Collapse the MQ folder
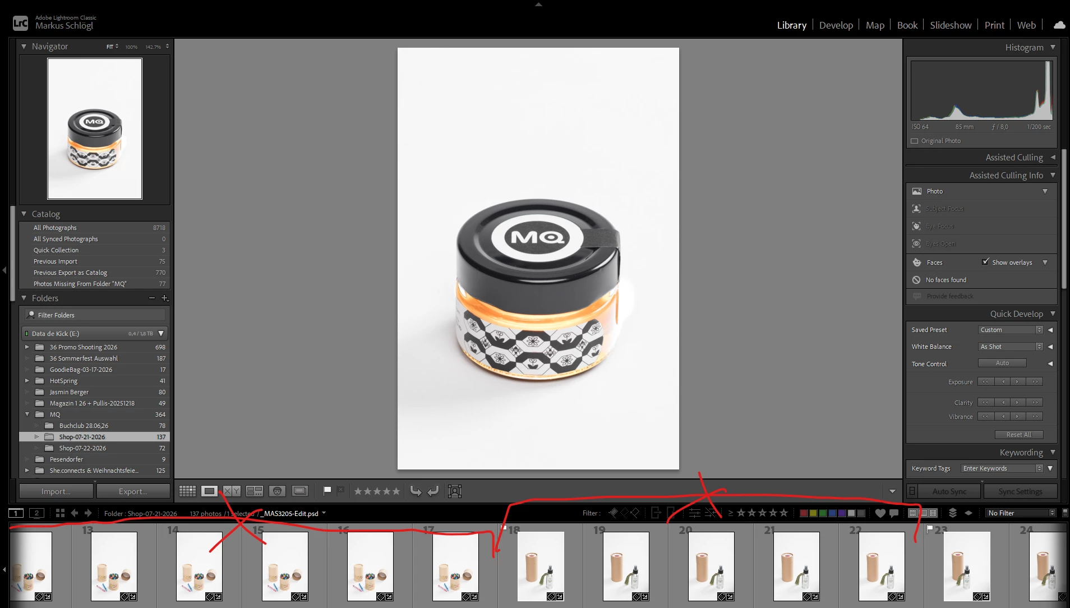This screenshot has width=1070, height=608. (27, 414)
